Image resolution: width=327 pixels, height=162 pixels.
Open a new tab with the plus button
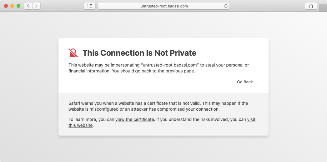(323, 8)
